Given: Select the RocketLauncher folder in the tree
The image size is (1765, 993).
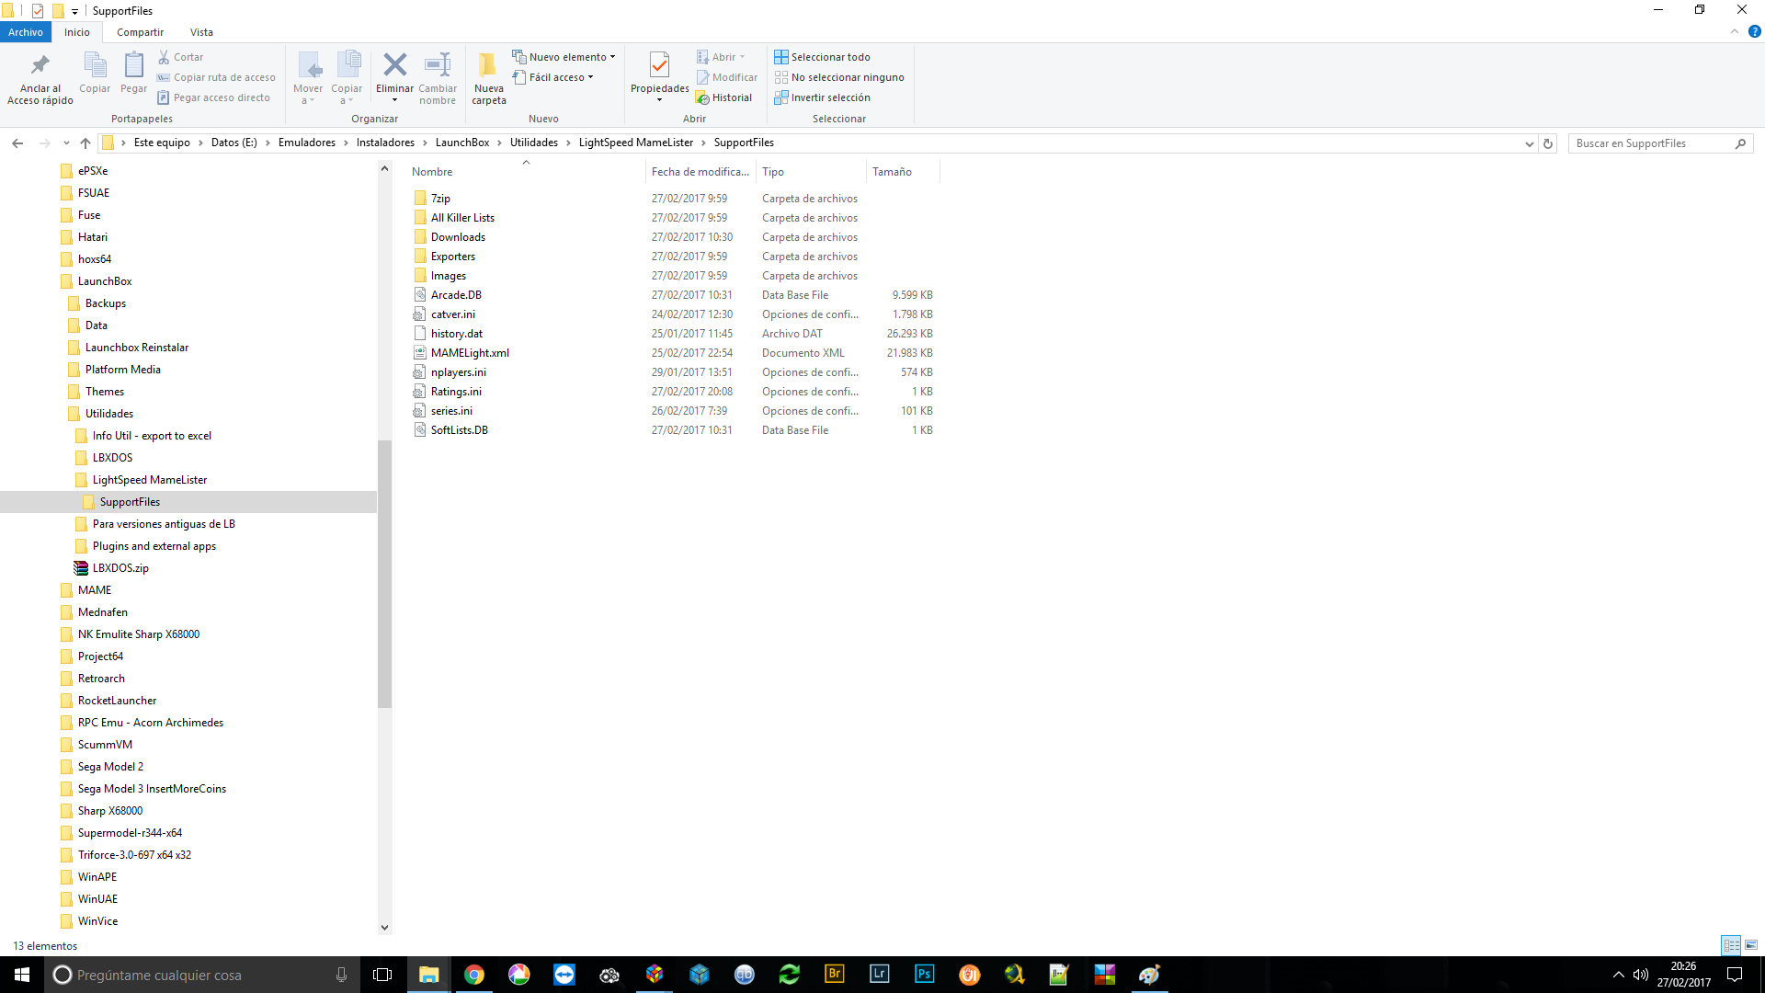Looking at the screenshot, I should point(117,701).
